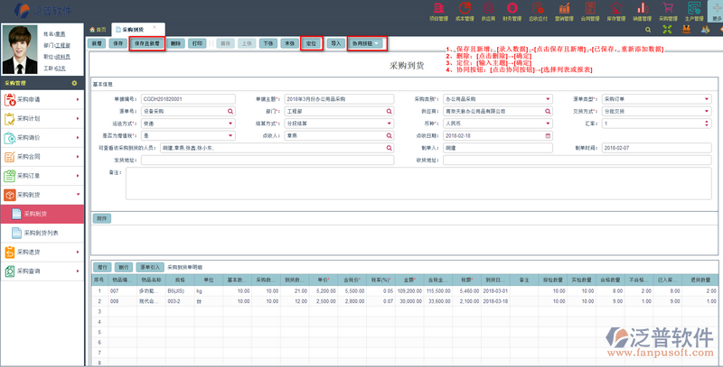Click the magnifier icon in 供应商 field
Screen dimensions: 723x367
[548, 111]
